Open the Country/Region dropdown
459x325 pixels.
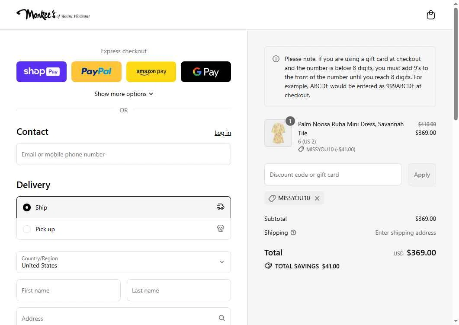(124, 262)
